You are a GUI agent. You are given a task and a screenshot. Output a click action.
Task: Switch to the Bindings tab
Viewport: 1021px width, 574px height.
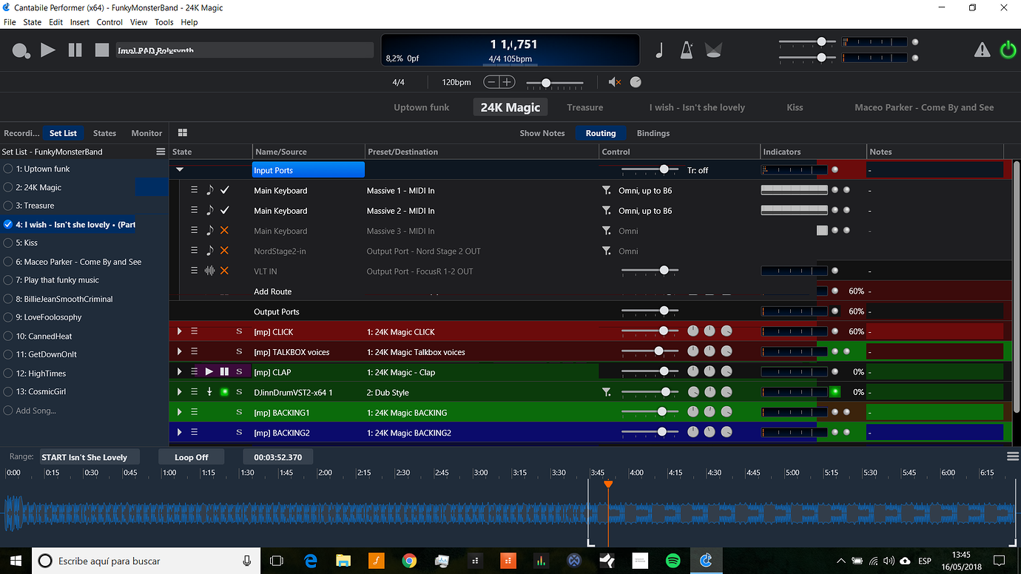653,133
